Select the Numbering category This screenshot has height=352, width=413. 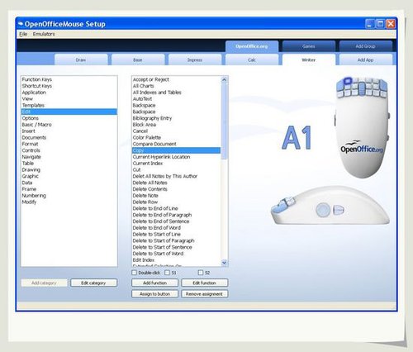click(34, 196)
